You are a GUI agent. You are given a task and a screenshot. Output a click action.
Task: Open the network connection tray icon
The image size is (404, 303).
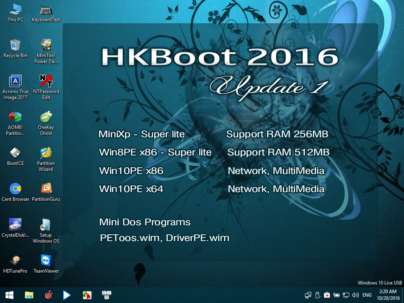coord(346,295)
